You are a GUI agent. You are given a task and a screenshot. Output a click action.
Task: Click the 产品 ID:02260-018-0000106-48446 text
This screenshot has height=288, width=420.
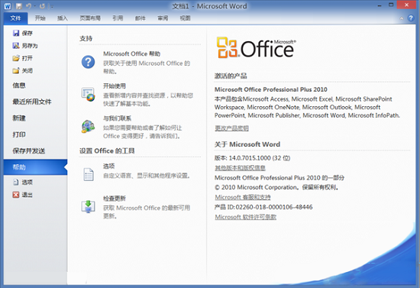(x=263, y=207)
